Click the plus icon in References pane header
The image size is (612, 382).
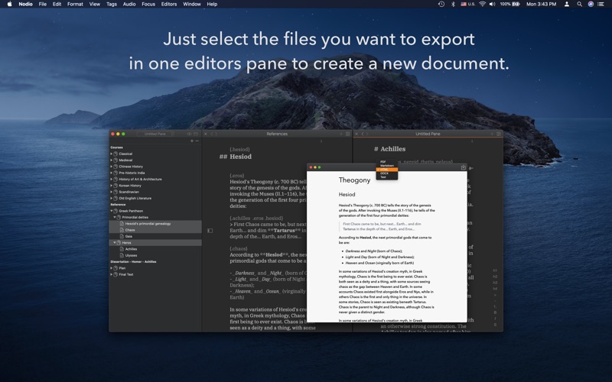pos(341,134)
